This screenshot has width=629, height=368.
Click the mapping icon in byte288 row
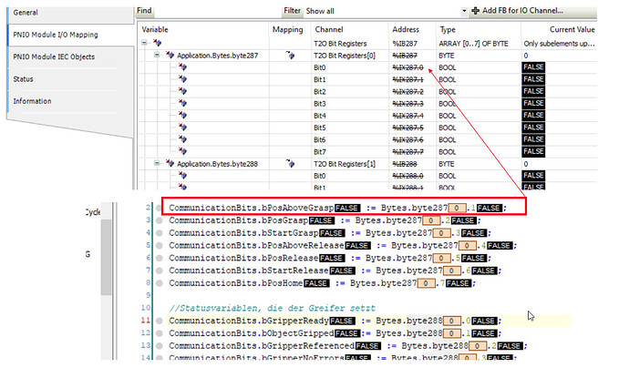click(x=290, y=163)
